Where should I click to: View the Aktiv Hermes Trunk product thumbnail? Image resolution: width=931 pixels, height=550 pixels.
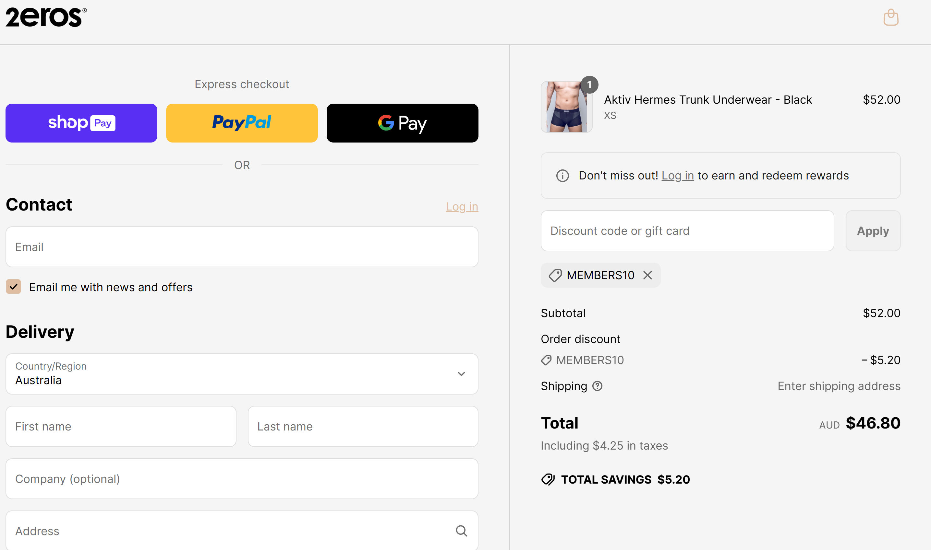(x=566, y=107)
